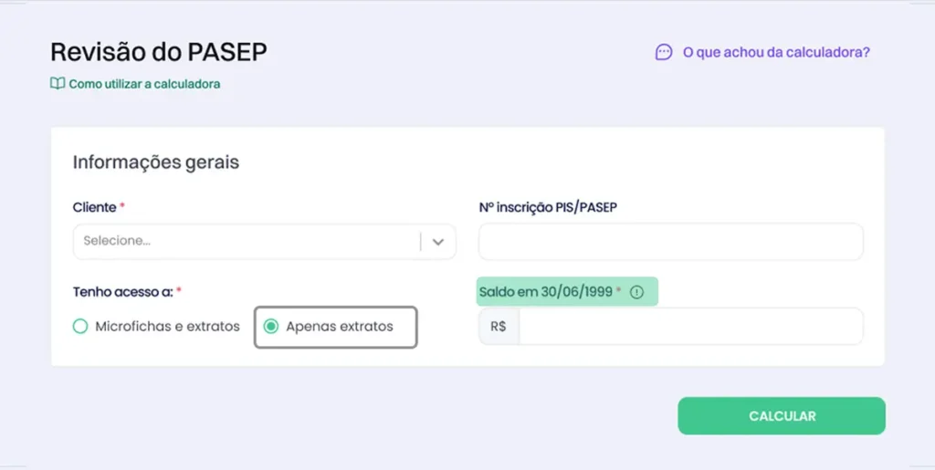Click the chat bubble feedback icon
935x470 pixels.
(x=664, y=53)
